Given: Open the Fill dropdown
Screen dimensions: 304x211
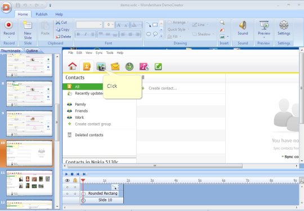Looking at the screenshot, I should (x=174, y=37).
